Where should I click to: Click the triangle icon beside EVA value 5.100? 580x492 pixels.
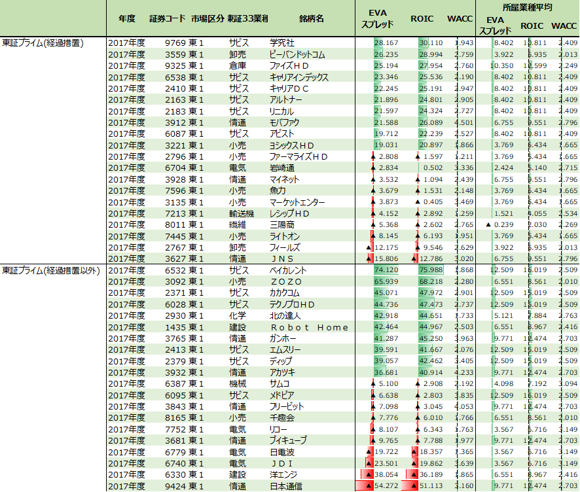coord(372,384)
